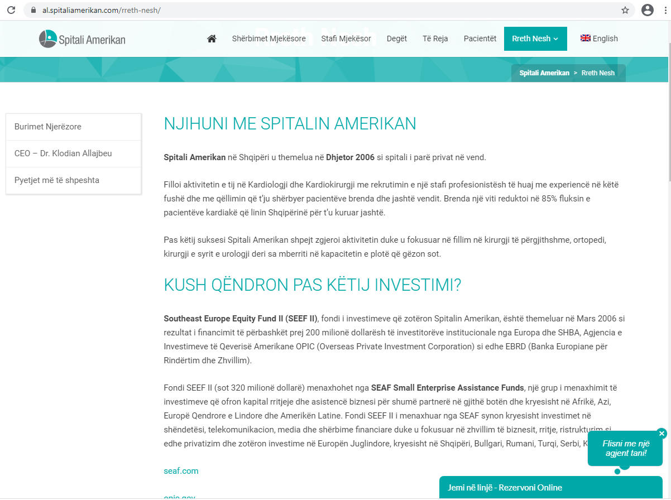Bookmark this page with the star icon

click(625, 10)
